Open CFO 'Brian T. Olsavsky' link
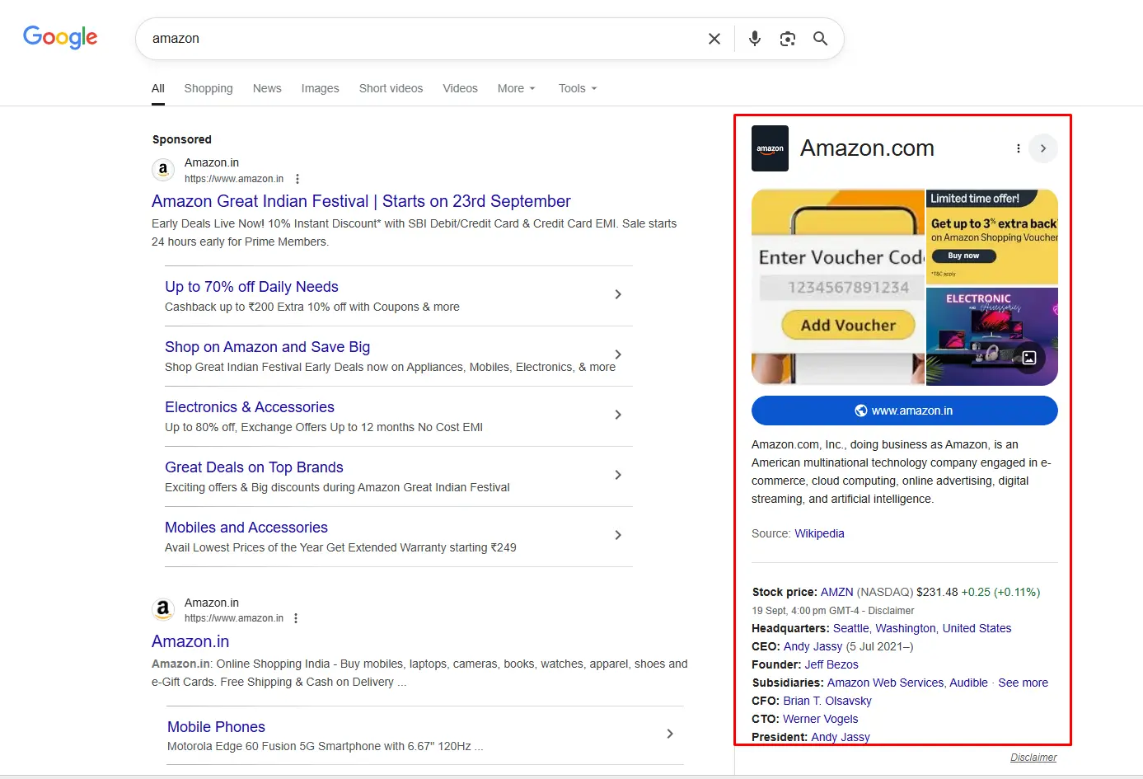Viewport: 1143px width, 779px height. pos(827,701)
